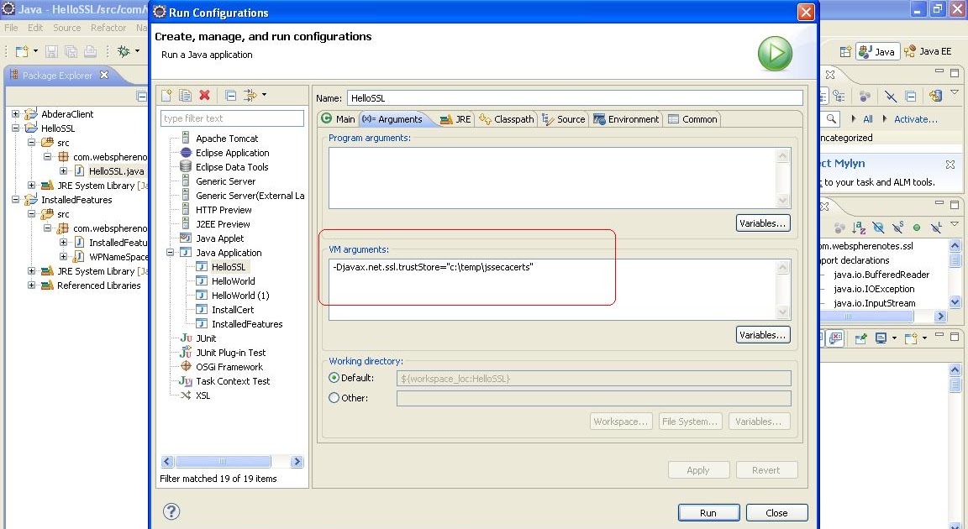Click the green Run arrow graphic
968x529 pixels.
click(775, 54)
